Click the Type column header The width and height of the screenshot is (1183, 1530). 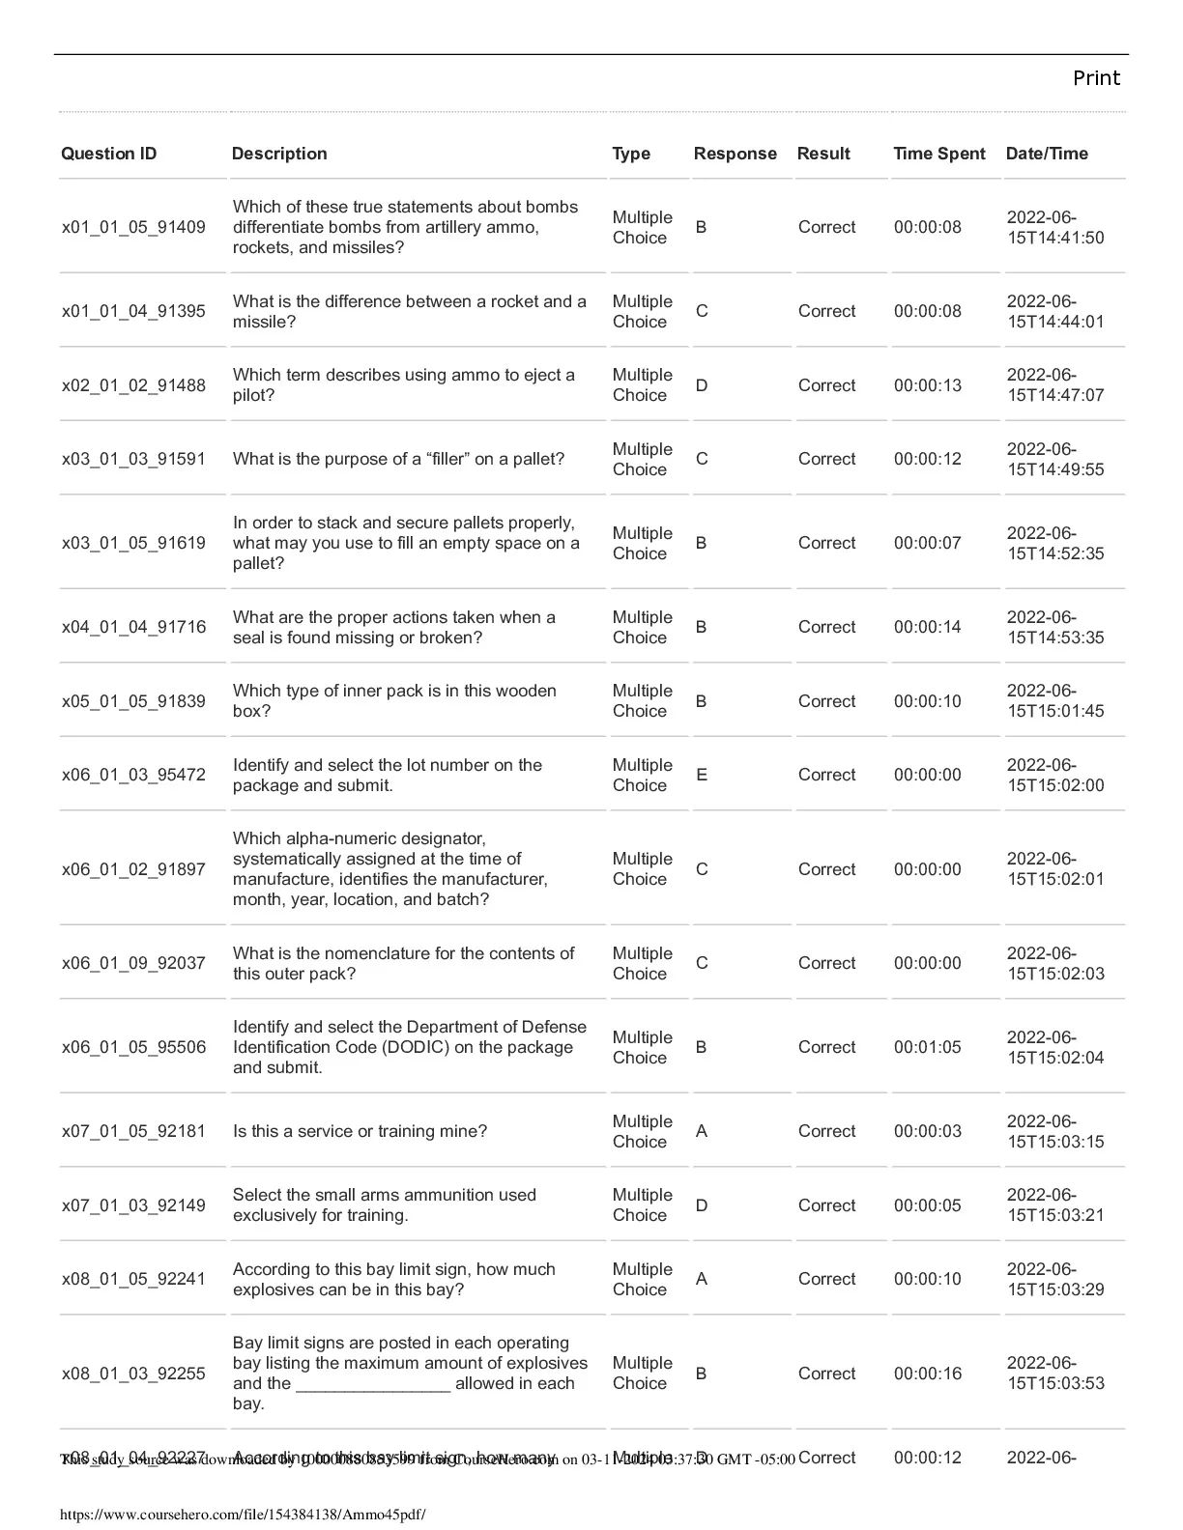pyautogui.click(x=631, y=154)
